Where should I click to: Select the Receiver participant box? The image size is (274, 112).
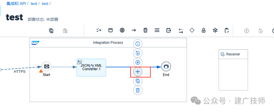[x=233, y=70]
